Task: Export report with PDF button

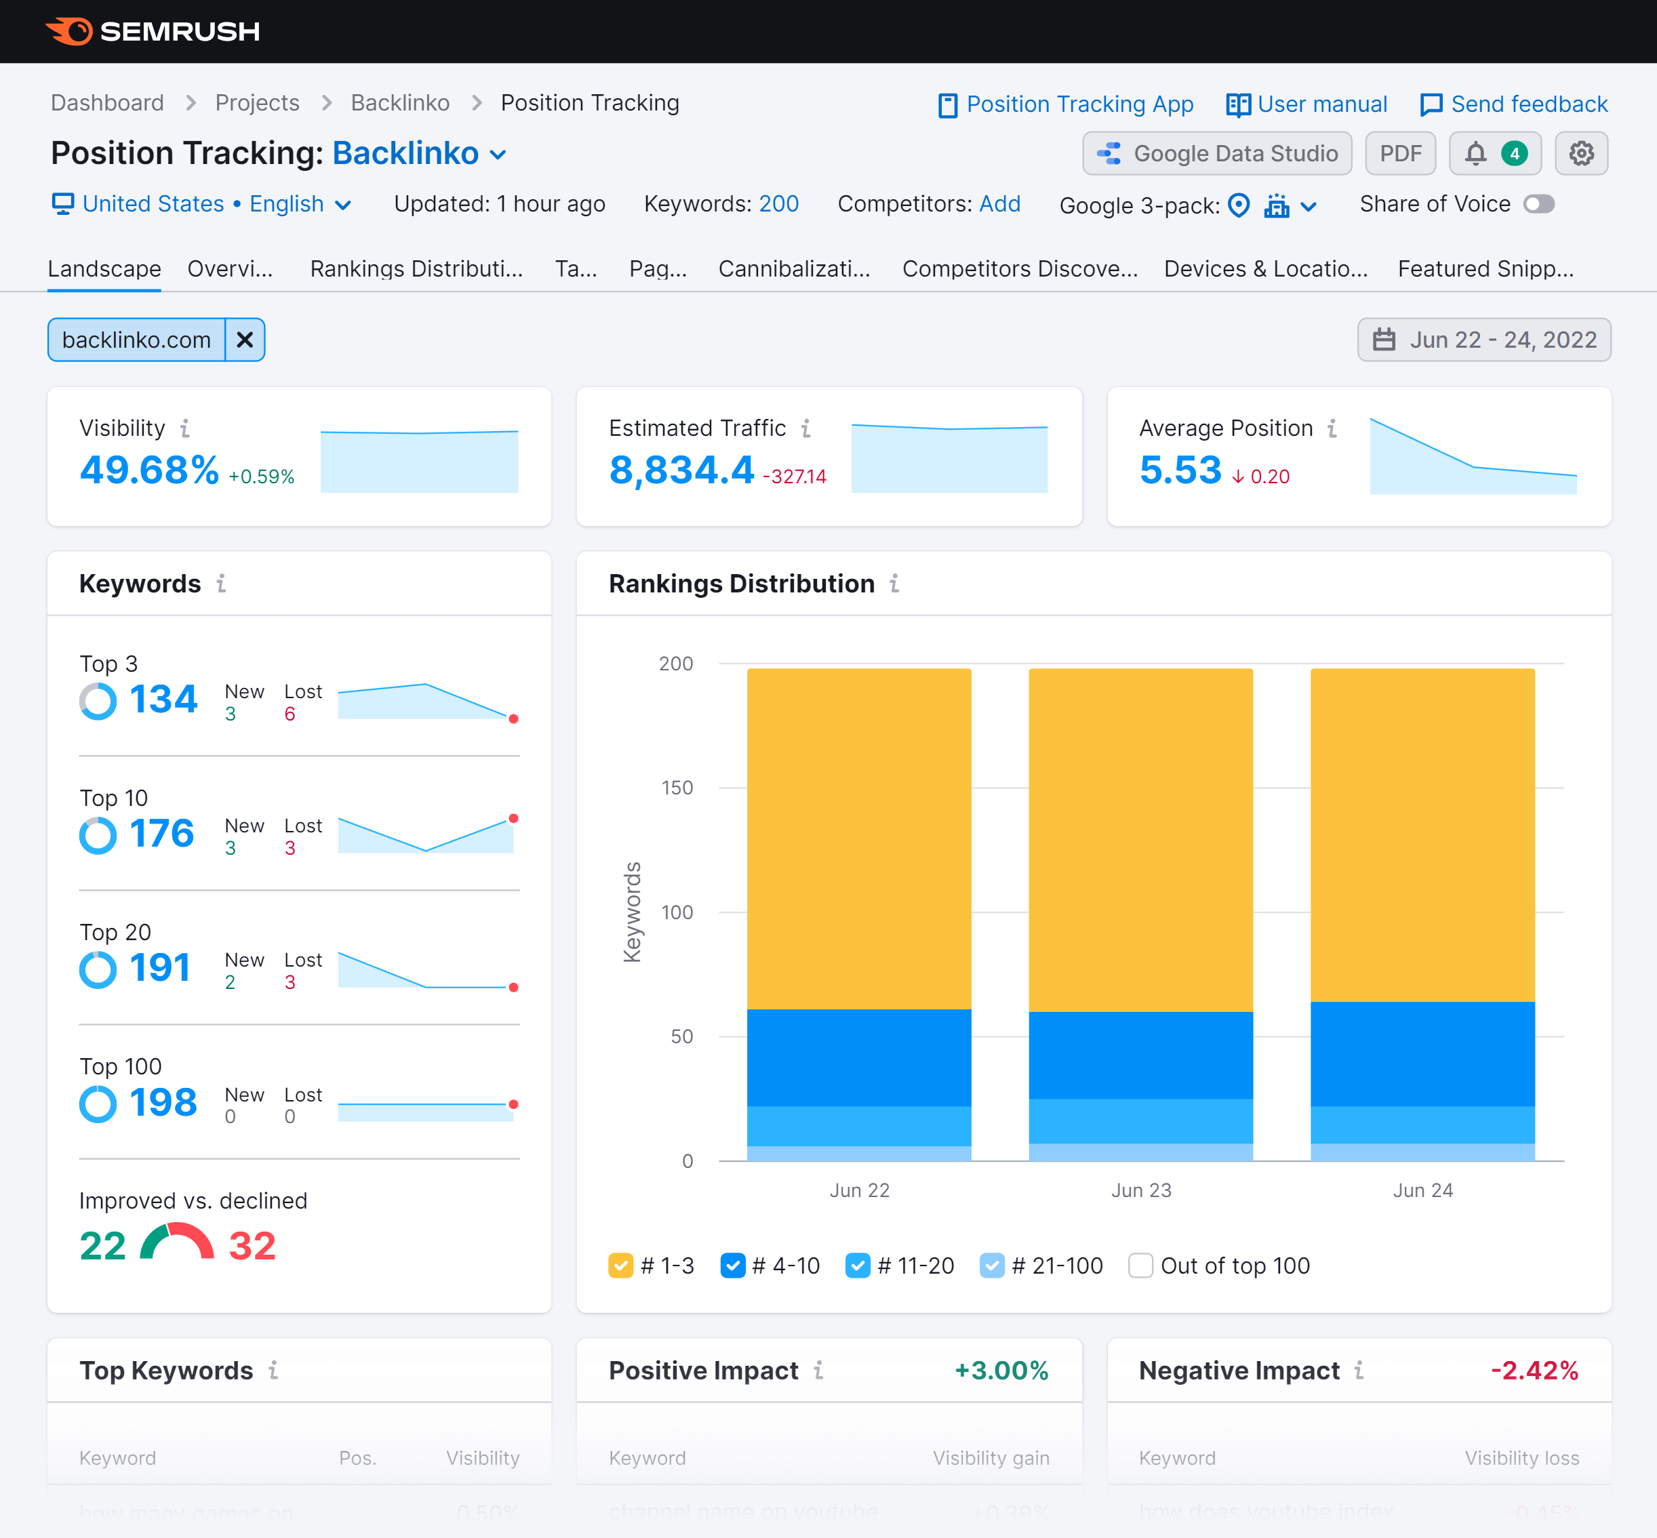Action: [1401, 153]
